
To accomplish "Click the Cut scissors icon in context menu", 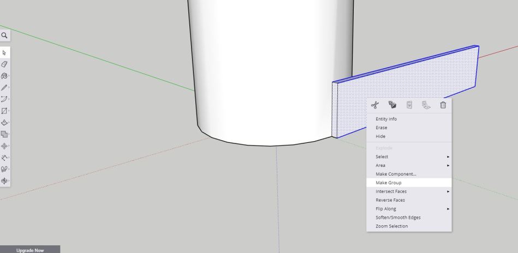I will (374, 105).
